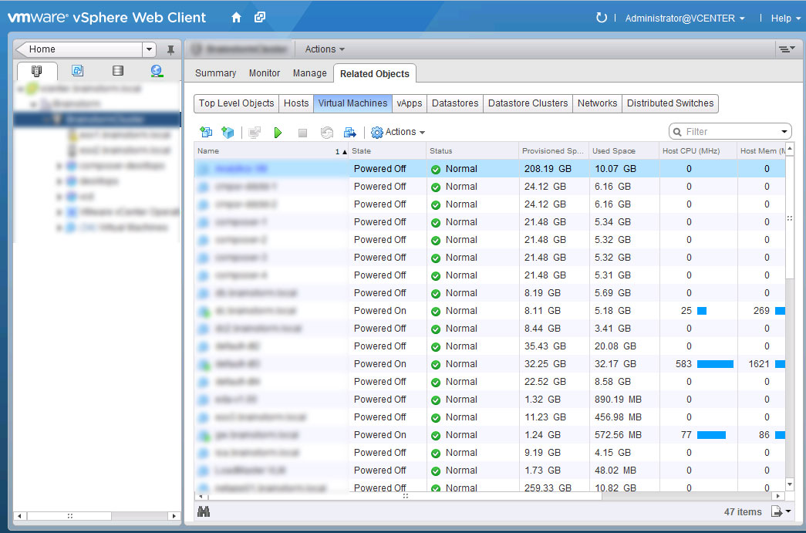The image size is (806, 533).
Task: Open the Home navigator history dropdown
Action: click(149, 49)
